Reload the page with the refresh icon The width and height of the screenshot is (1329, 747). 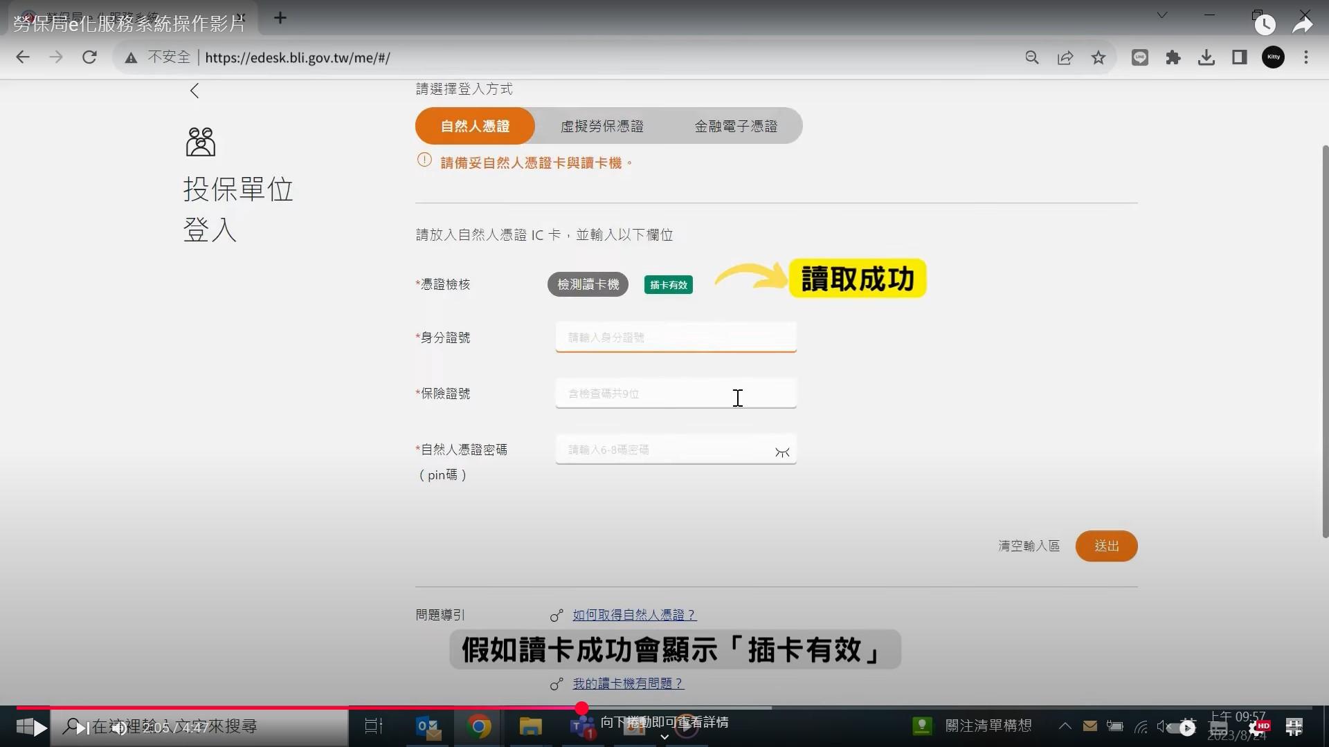[x=89, y=57]
